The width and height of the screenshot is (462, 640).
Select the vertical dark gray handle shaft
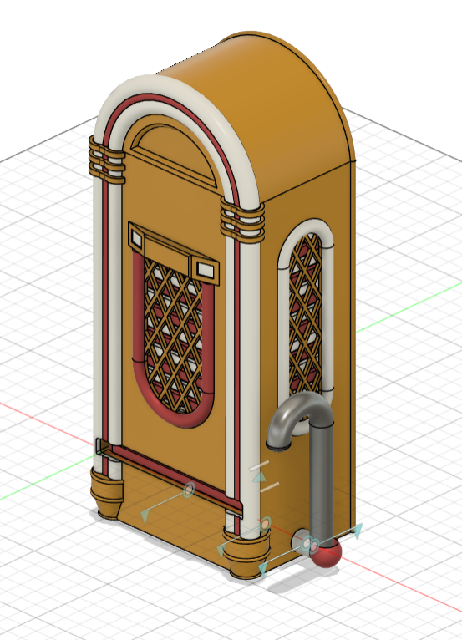point(322,484)
